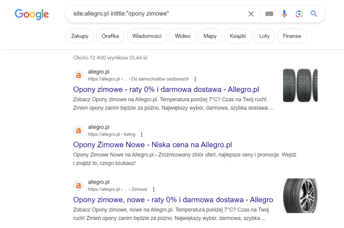Screen dimensions: 344x228
Task: Switch to the Mapy filter tab
Action: click(210, 36)
